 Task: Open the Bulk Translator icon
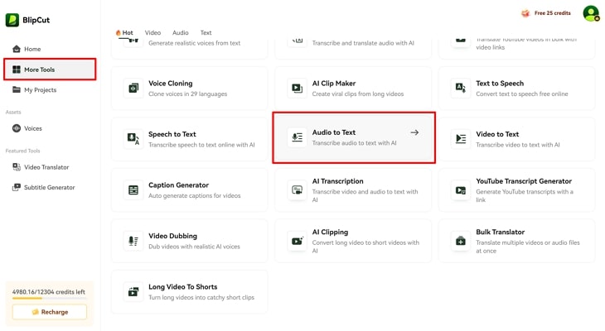tap(461, 241)
